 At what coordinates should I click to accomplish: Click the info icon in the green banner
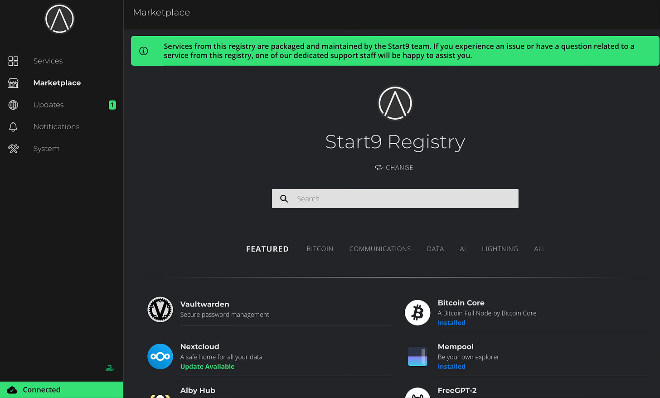click(144, 51)
